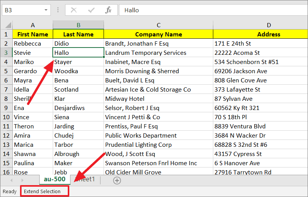Click Extend Selection status bar text
The height and width of the screenshot is (197, 308).
tap(42, 191)
